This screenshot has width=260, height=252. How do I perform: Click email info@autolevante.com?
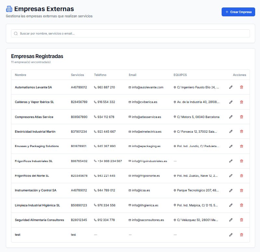148,87
